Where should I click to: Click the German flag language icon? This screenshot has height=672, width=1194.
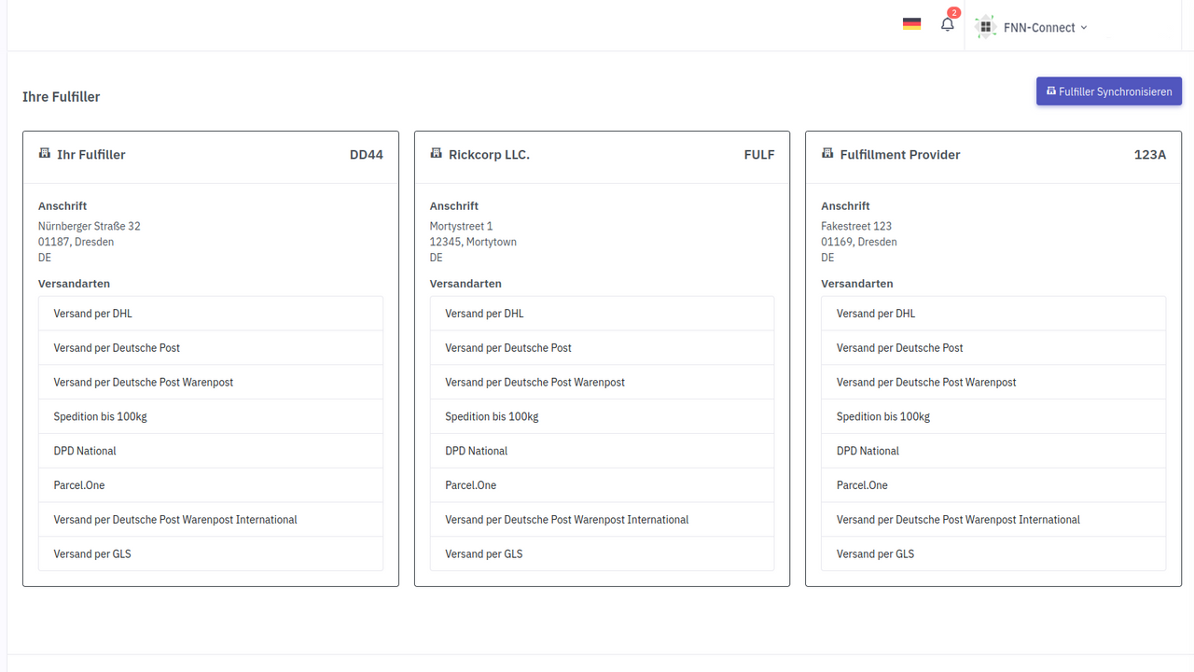coord(911,23)
